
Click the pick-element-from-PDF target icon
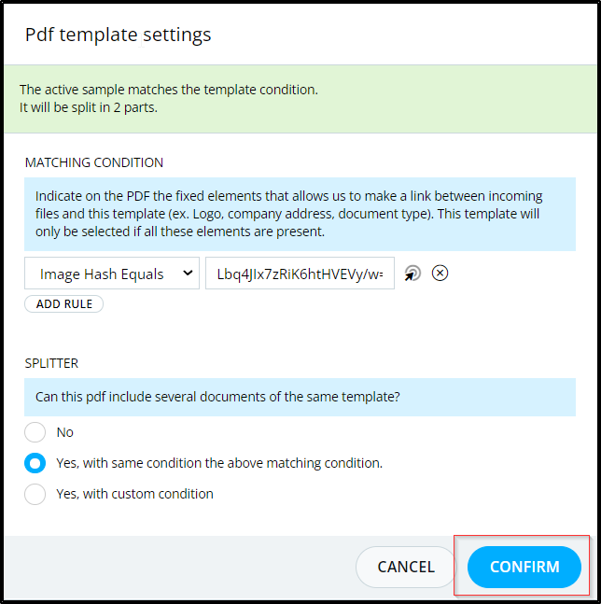tap(412, 274)
